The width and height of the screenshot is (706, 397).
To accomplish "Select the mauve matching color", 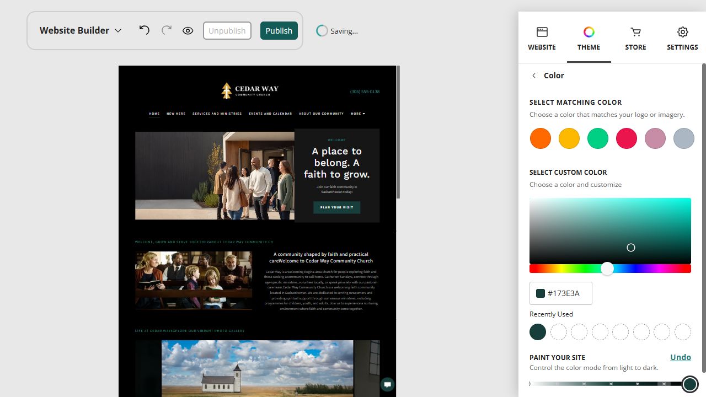I will [655, 138].
